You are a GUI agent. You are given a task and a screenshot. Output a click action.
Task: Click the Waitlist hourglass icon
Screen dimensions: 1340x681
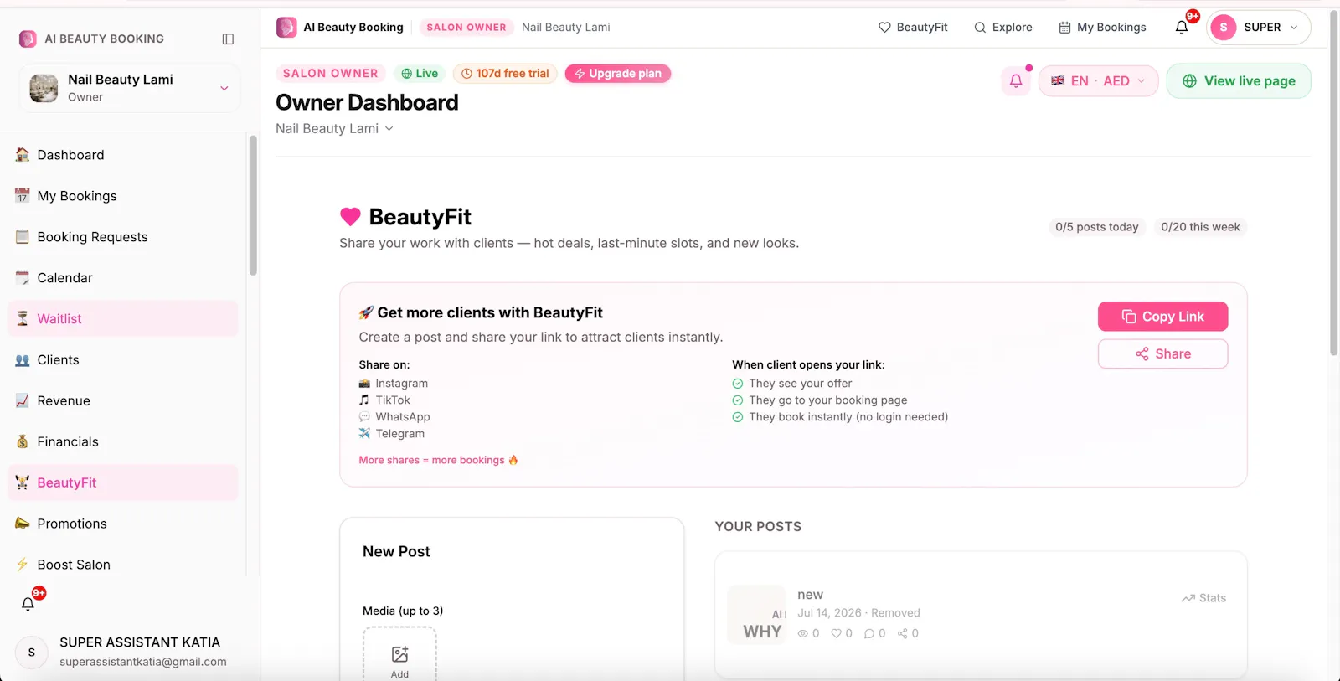[x=23, y=319]
